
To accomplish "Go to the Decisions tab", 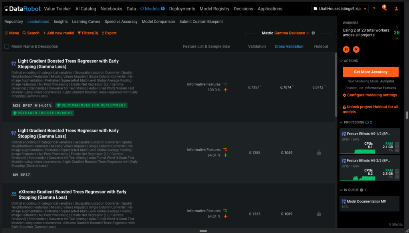I will point(243,9).
